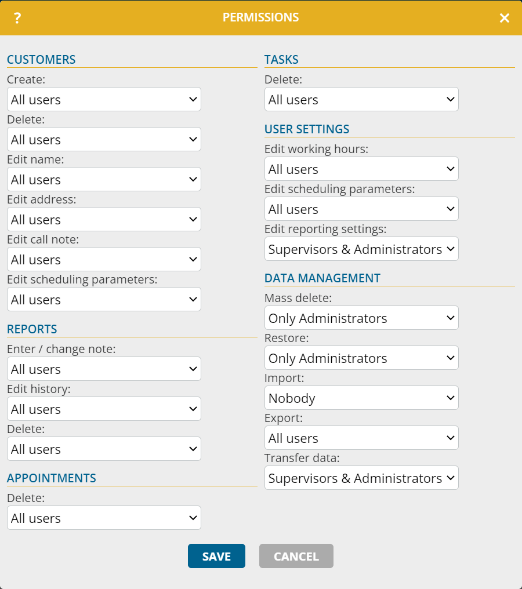Close the Permissions dialog
The height and width of the screenshot is (589, 522).
click(x=504, y=17)
